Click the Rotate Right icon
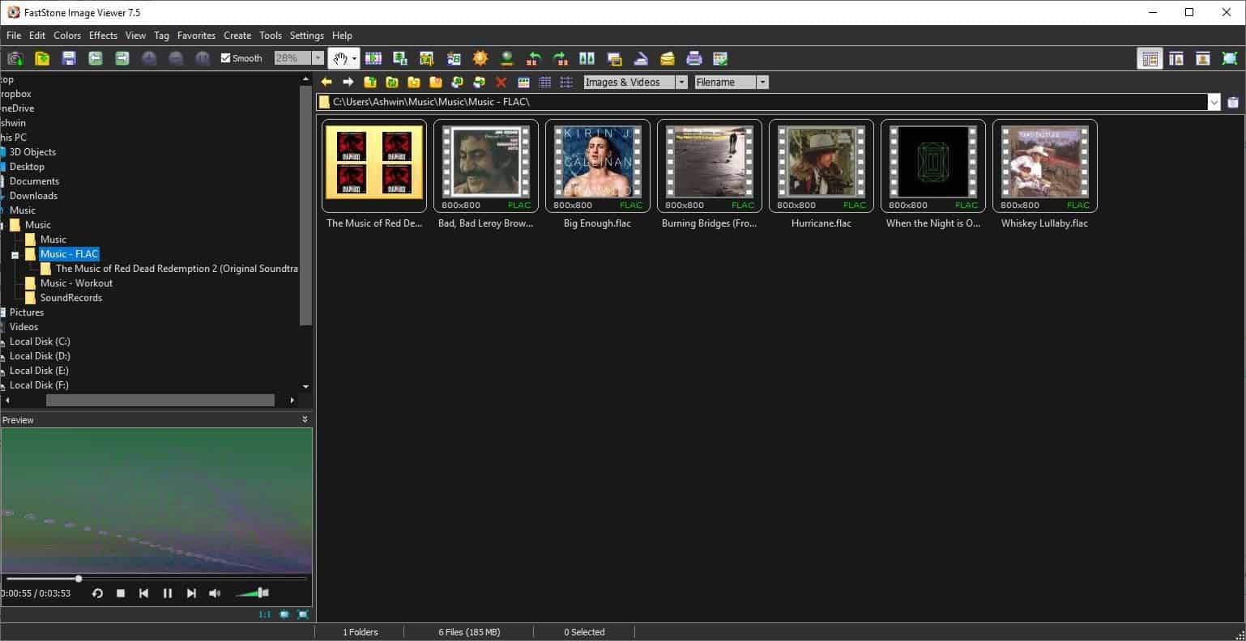 [x=561, y=58]
